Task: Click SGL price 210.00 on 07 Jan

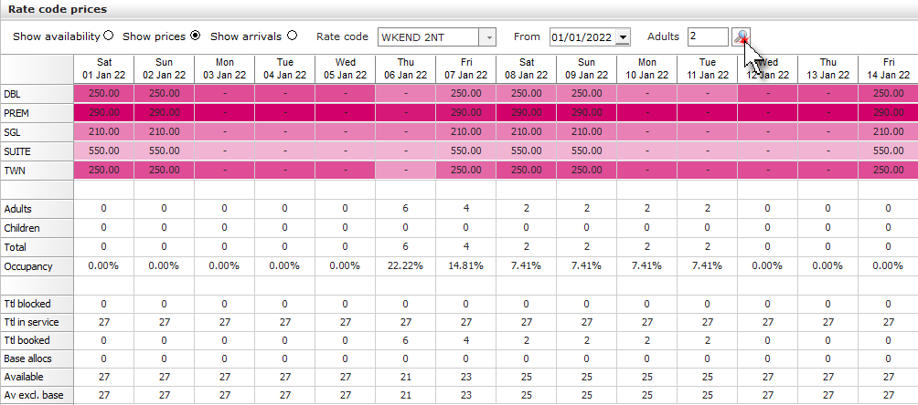Action: coord(466,132)
